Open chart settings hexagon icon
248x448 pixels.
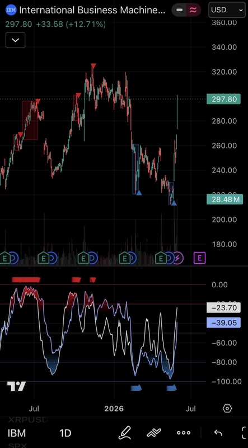tap(227, 409)
